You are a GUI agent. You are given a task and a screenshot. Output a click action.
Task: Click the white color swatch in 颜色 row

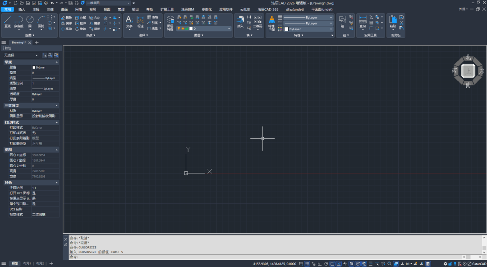coord(34,67)
